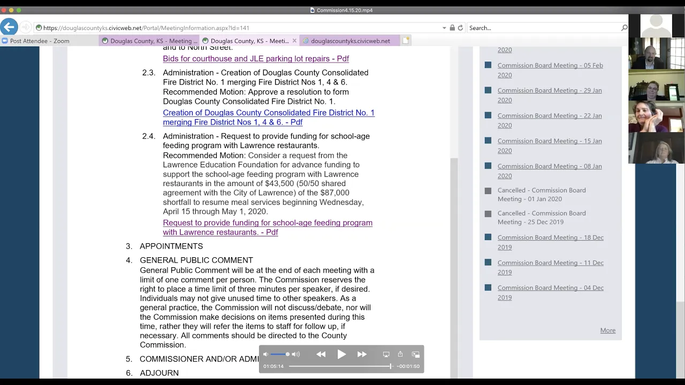Open Commission Board Meeting - 22 Jan 2020
685x385 pixels.
(x=550, y=120)
